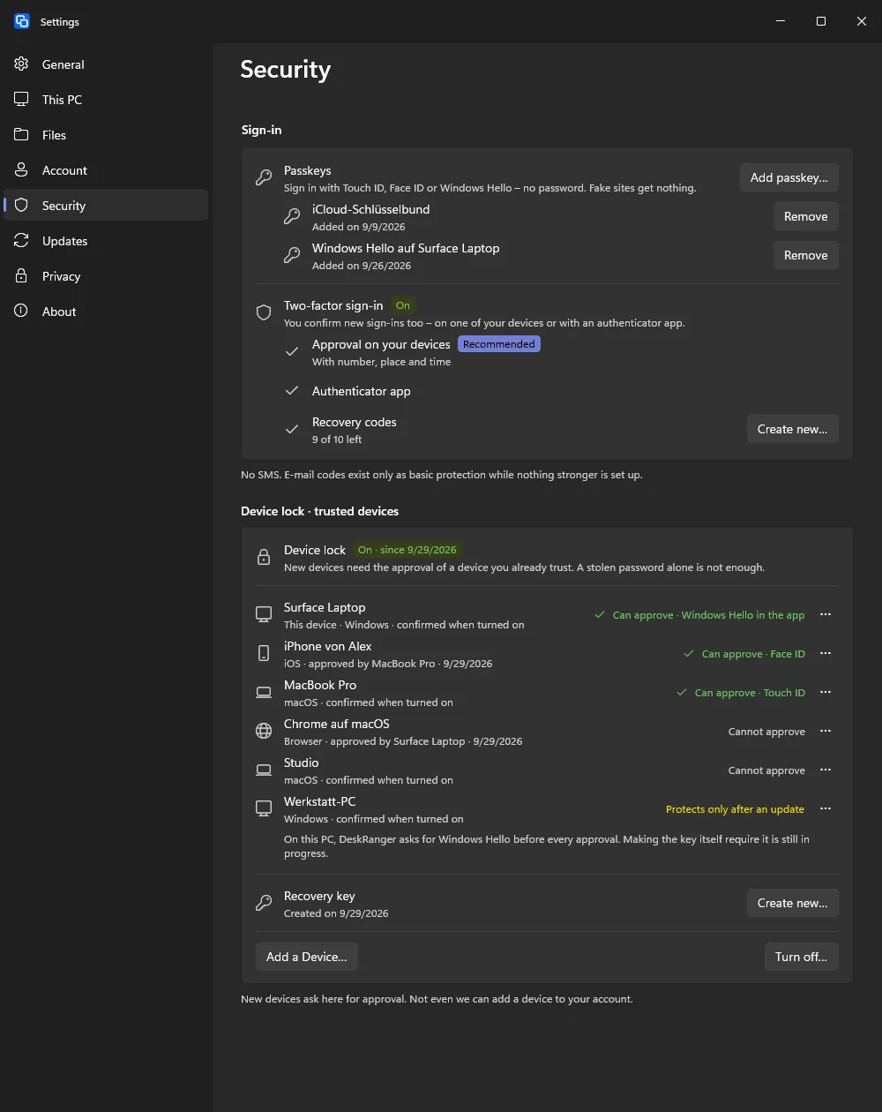Click the Recommended badge

tap(499, 344)
